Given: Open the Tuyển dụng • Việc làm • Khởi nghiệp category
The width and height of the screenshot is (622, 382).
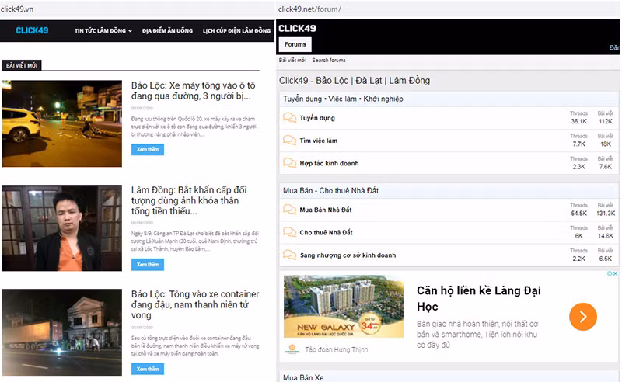Looking at the screenshot, I should pos(343,99).
